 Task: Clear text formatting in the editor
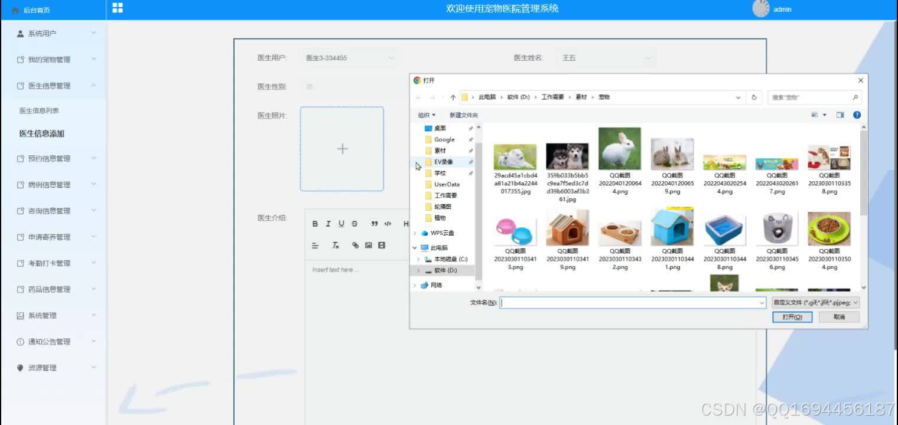click(335, 245)
